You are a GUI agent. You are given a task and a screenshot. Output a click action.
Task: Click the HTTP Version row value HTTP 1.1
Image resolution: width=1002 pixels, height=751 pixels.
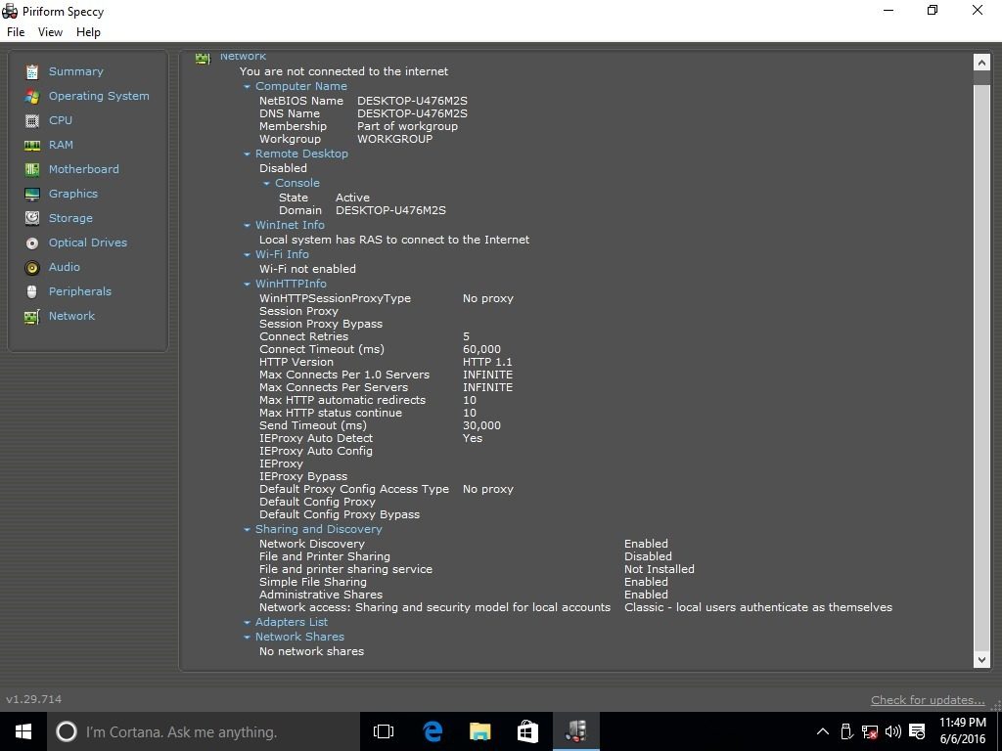click(x=487, y=362)
